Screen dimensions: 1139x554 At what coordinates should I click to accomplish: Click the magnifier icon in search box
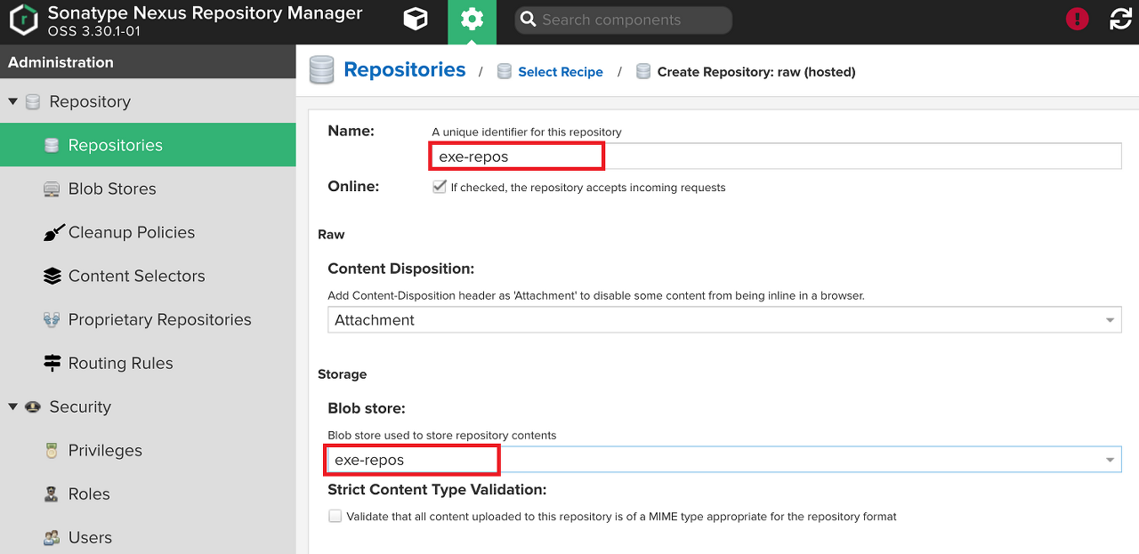(528, 20)
